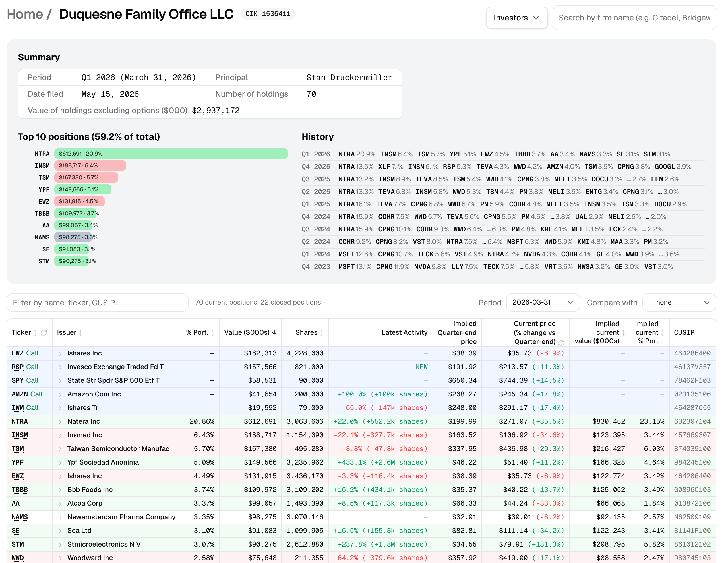The image size is (724, 563).
Task: Click the refresh icon beside Ticker header
Action: pos(44,333)
